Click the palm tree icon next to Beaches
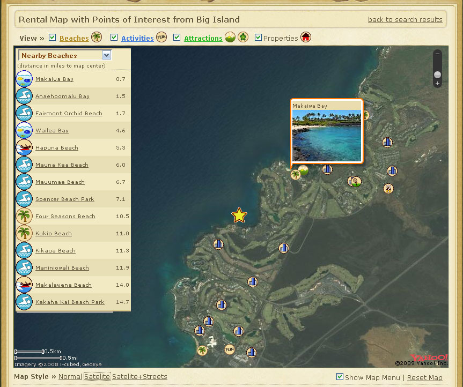 (x=96, y=37)
